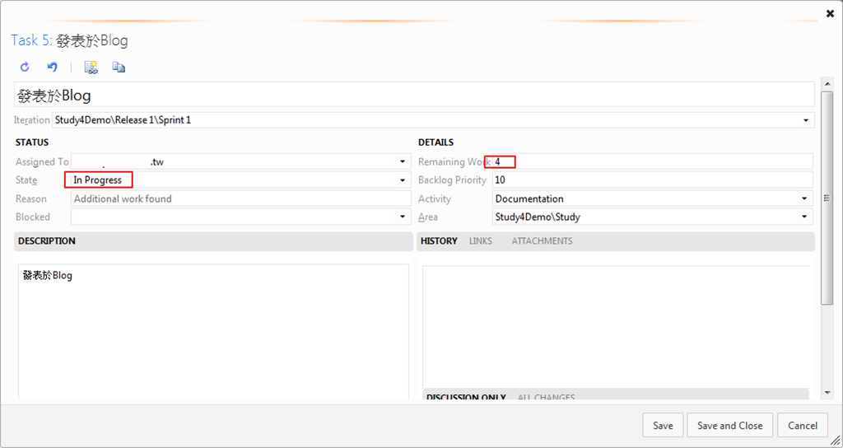
Task: Open the State dropdown arrow
Action: tap(403, 180)
